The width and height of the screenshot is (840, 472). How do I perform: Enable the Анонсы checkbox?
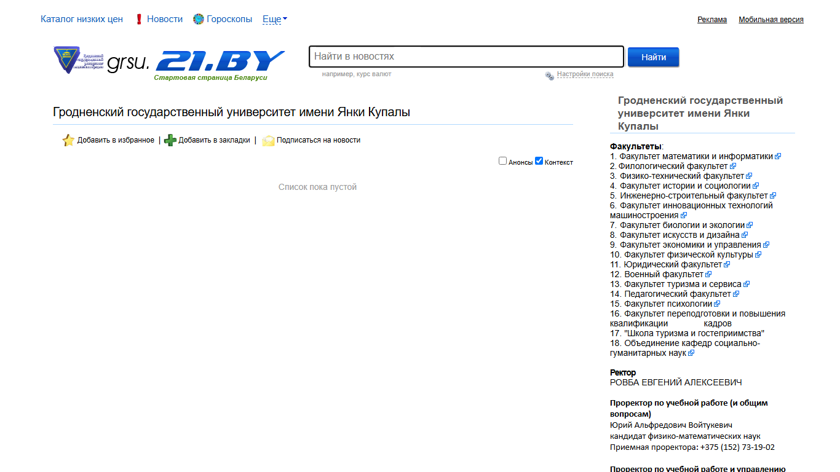coord(502,161)
